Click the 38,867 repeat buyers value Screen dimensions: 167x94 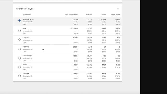point(117,28)
